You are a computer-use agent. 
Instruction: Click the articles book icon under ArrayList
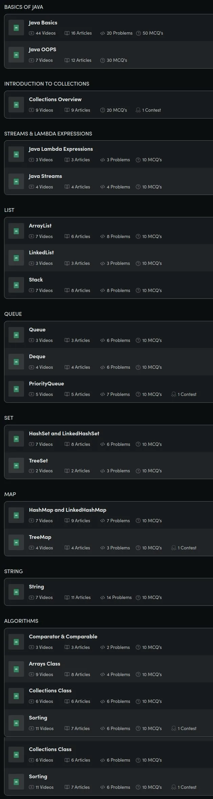pyautogui.click(x=67, y=236)
